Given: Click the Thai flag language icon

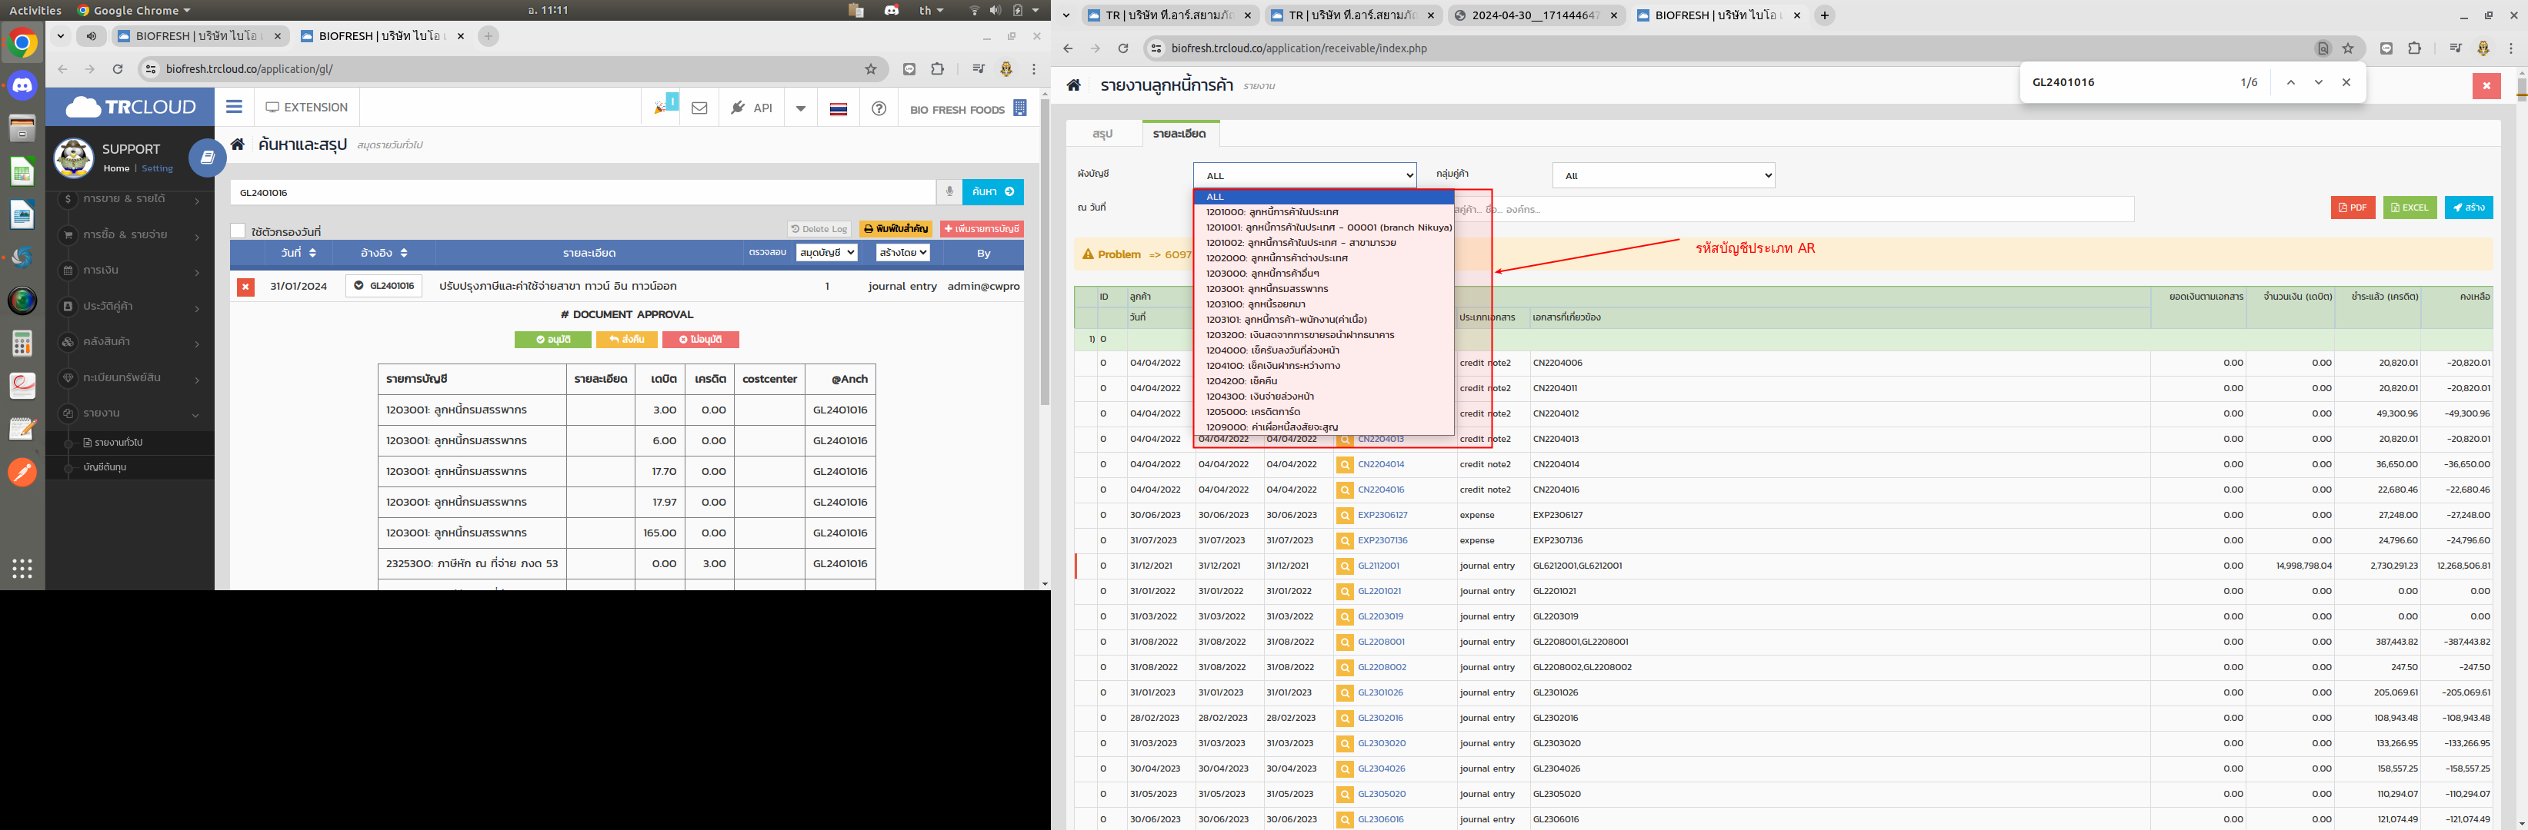Looking at the screenshot, I should click(838, 108).
